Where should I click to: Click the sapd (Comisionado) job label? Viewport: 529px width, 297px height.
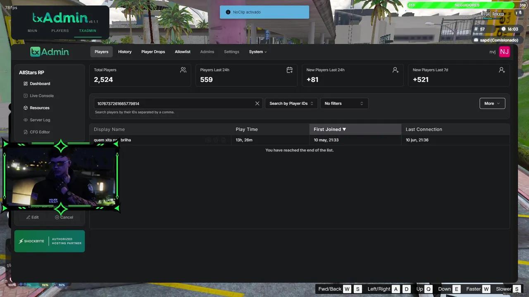tap(499, 40)
